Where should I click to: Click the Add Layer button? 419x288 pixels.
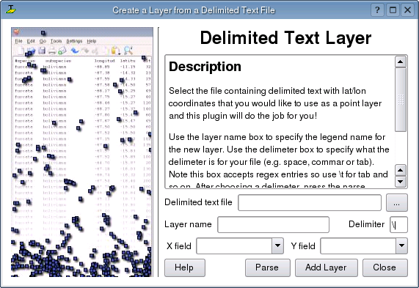[x=327, y=267]
